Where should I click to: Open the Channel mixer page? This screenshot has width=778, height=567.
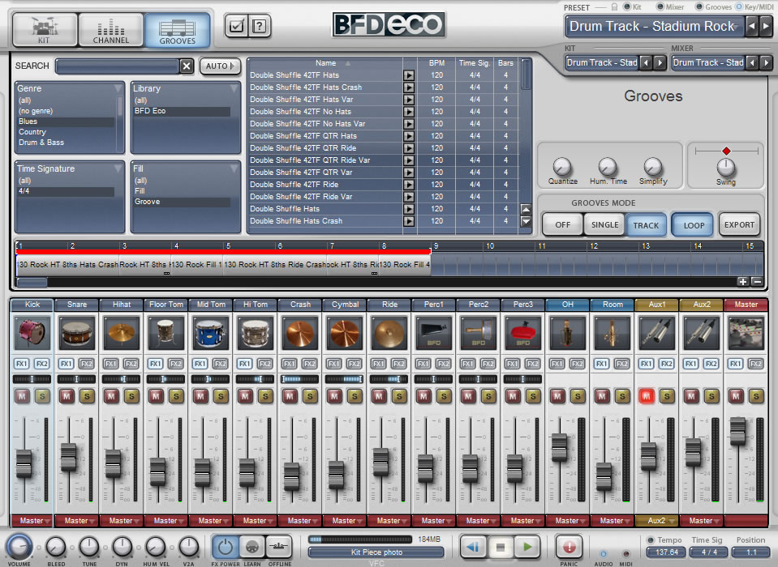pos(110,30)
